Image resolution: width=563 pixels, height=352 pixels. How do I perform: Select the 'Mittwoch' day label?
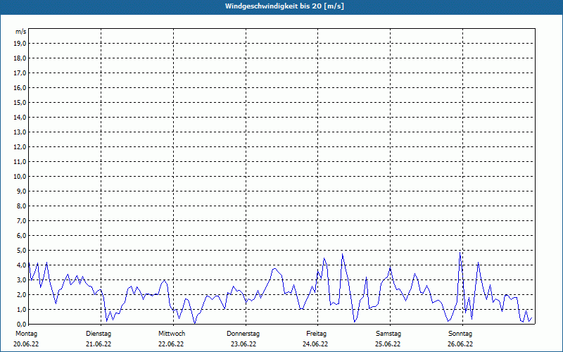172,334
